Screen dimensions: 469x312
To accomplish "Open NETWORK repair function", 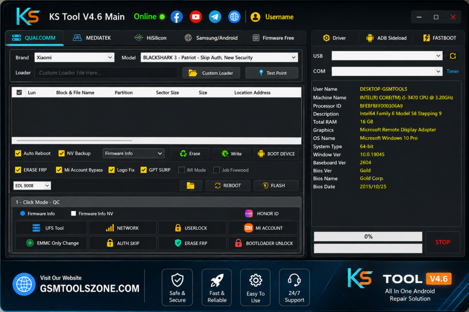I will tap(123, 228).
